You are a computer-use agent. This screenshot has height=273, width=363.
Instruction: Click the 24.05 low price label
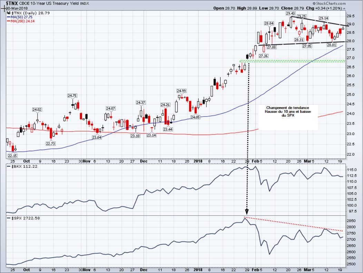(195, 117)
